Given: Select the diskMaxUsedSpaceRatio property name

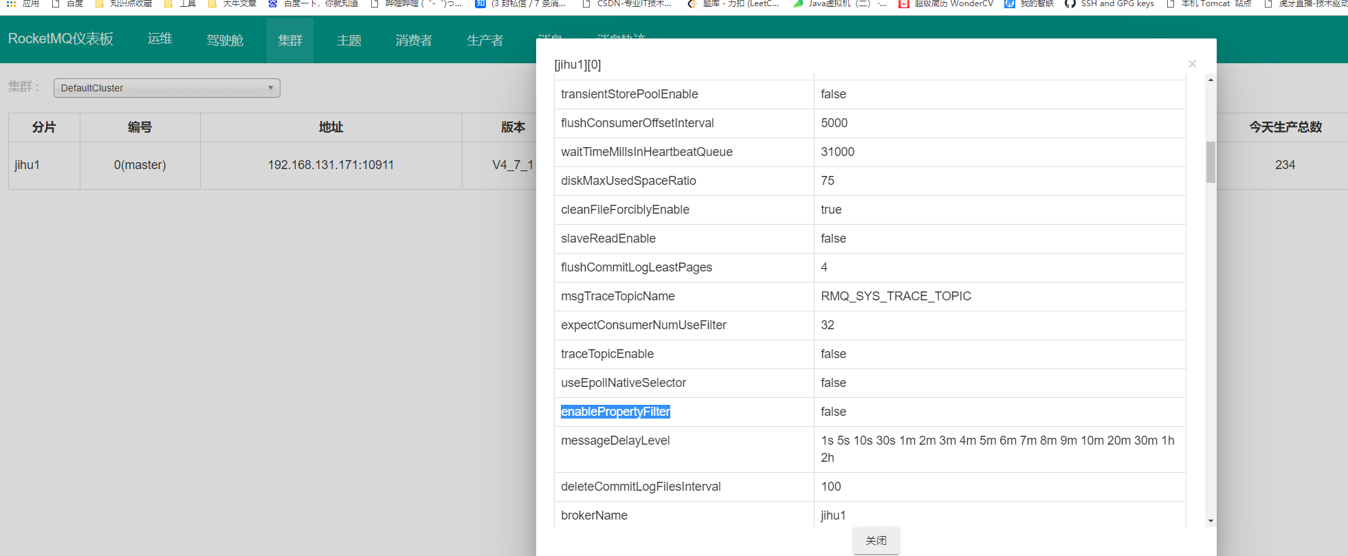Looking at the screenshot, I should [628, 181].
